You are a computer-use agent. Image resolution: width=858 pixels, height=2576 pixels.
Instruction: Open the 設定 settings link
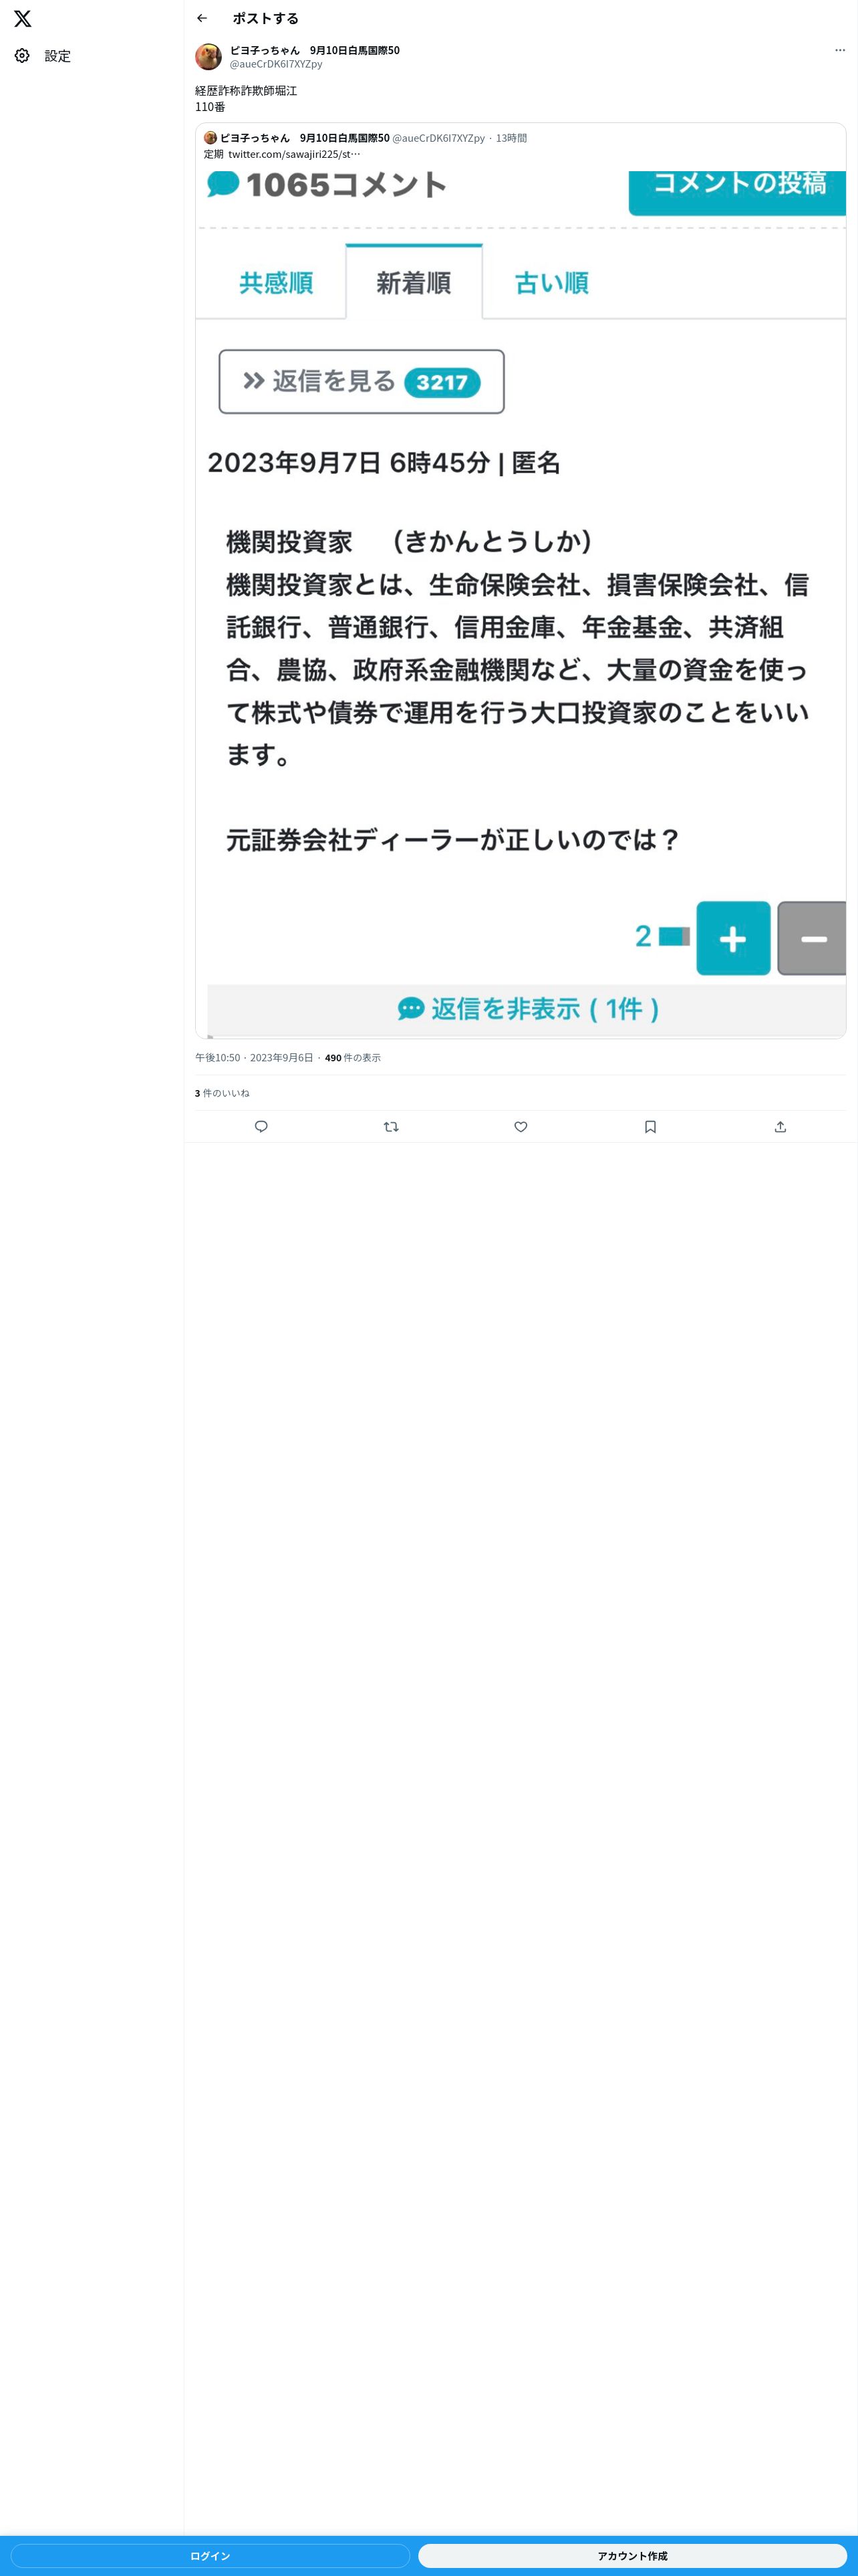tap(43, 56)
